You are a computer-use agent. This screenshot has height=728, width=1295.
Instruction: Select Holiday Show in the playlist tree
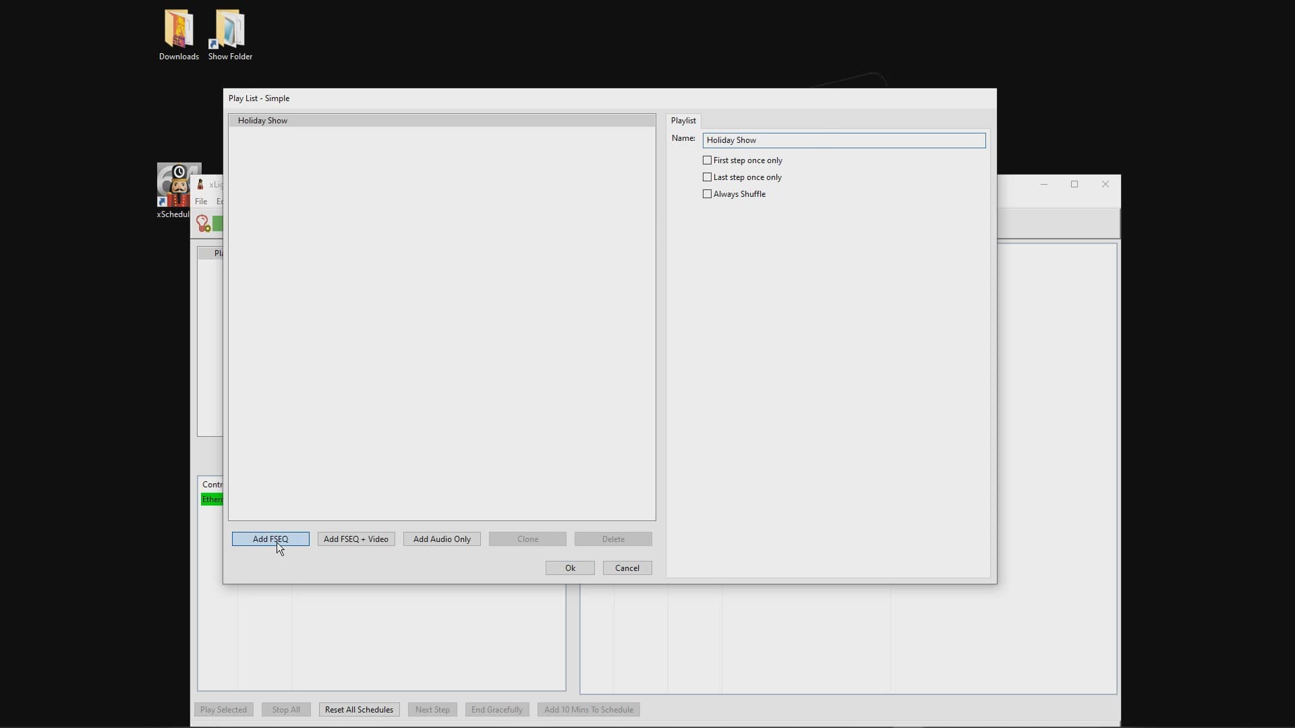coord(442,121)
